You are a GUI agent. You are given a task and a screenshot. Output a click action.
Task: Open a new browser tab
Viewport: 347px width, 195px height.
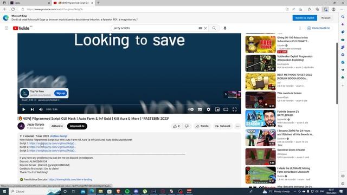pyautogui.click(x=98, y=3)
